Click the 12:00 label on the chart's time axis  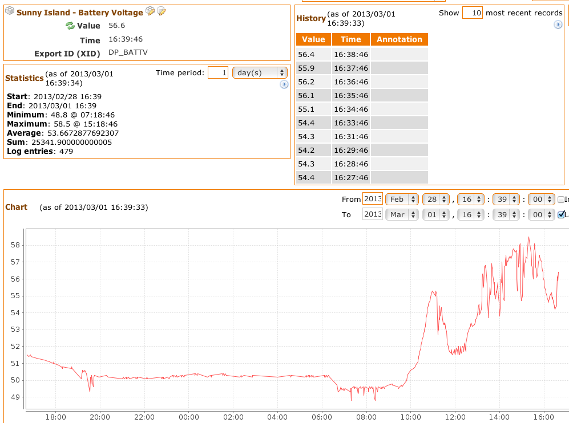(455, 417)
